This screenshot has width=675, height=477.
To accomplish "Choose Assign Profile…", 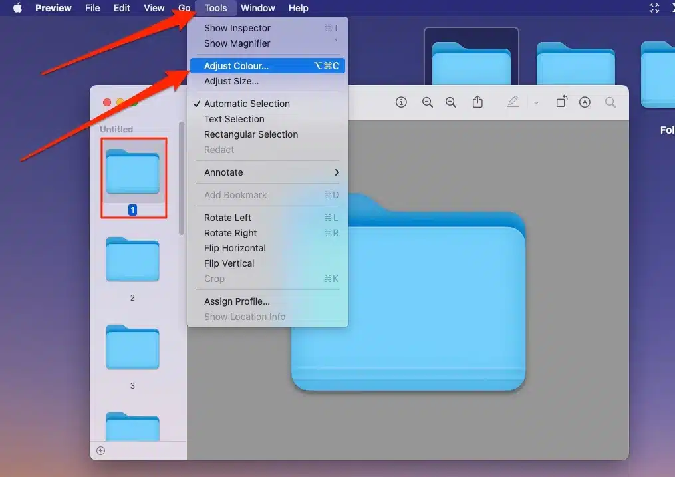I will 267,301.
